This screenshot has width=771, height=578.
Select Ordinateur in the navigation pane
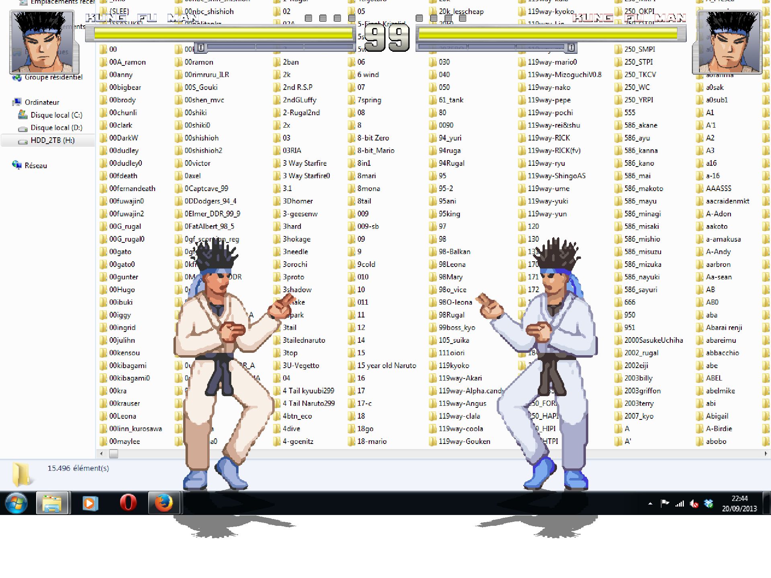[x=42, y=102]
